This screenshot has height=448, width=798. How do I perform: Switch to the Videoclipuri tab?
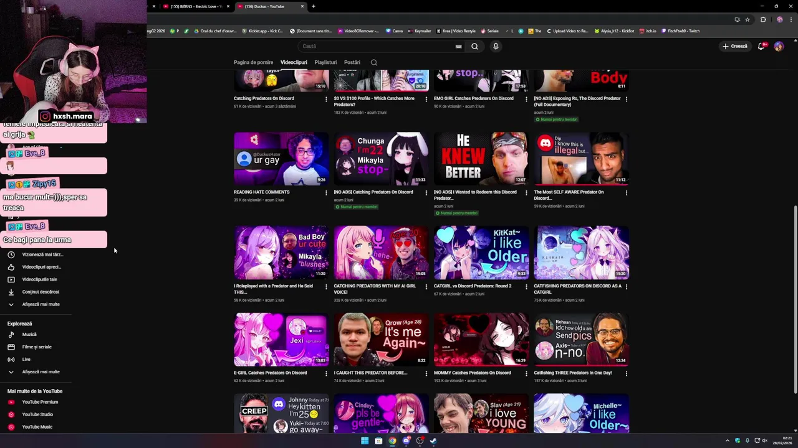(294, 62)
